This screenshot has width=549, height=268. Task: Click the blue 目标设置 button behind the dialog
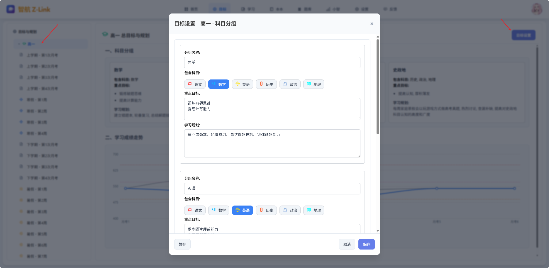(x=523, y=35)
